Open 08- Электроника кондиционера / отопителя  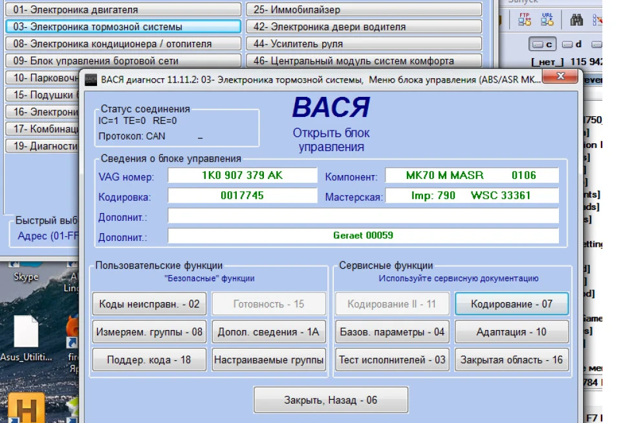point(123,43)
